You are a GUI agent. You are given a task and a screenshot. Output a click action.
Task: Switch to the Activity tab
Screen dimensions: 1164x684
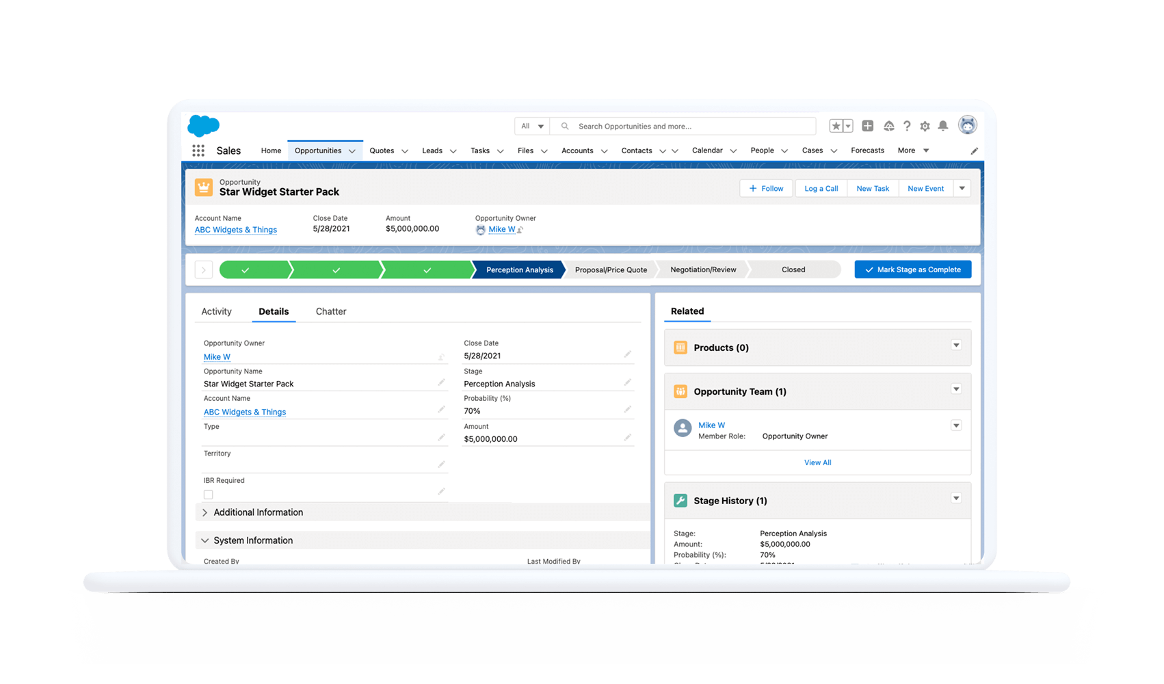click(x=216, y=311)
